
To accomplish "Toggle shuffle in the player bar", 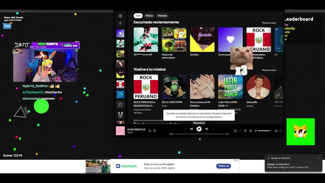I will [x=185, y=129].
